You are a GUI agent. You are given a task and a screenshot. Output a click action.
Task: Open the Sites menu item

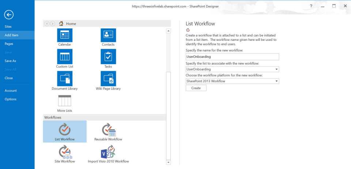(x=8, y=27)
